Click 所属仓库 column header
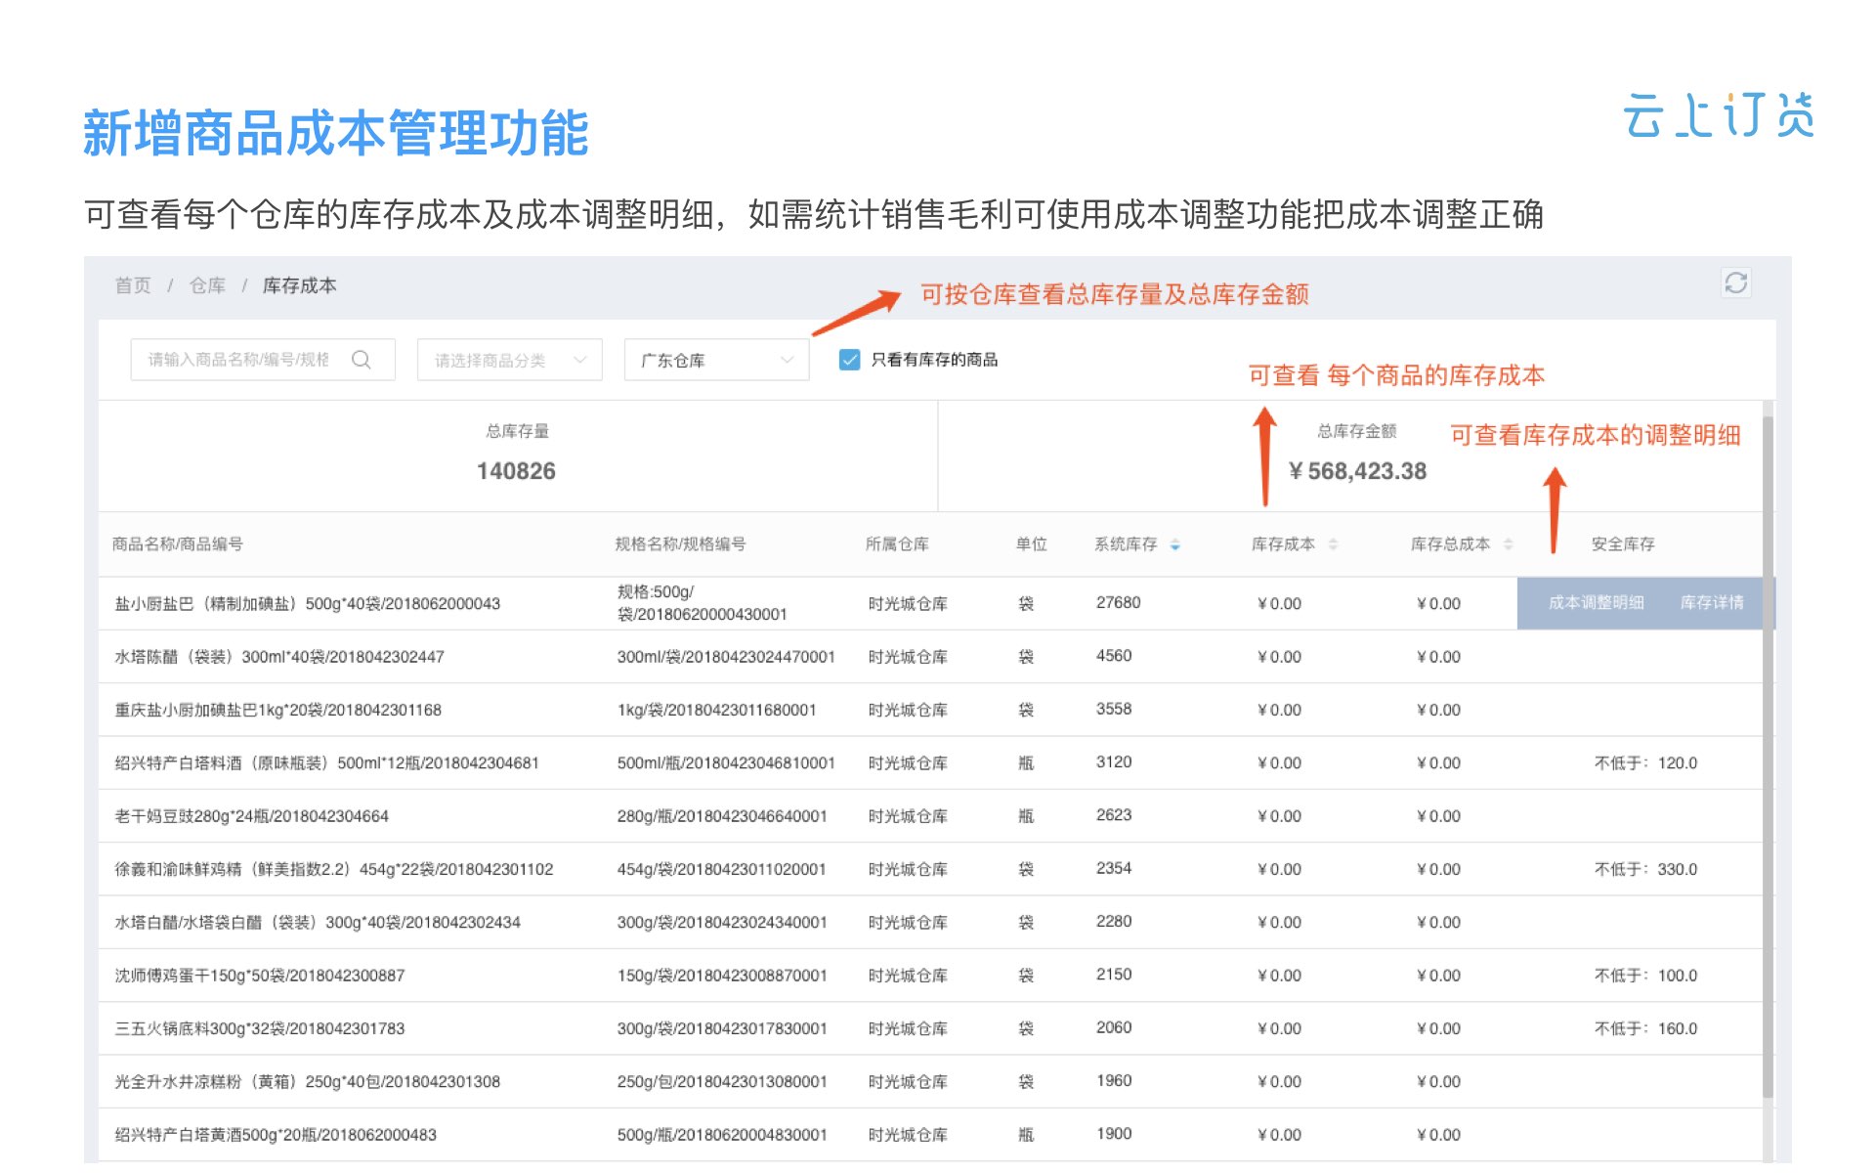This screenshot has height=1173, width=1876. (x=897, y=544)
